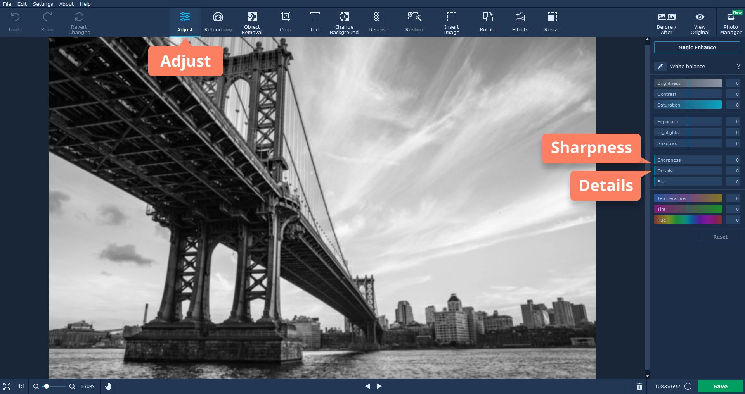This screenshot has height=394, width=745.
Task: Go to previous image arrow
Action: [367, 386]
